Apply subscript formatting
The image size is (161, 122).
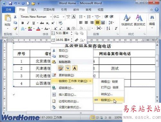(x=48, y=23)
